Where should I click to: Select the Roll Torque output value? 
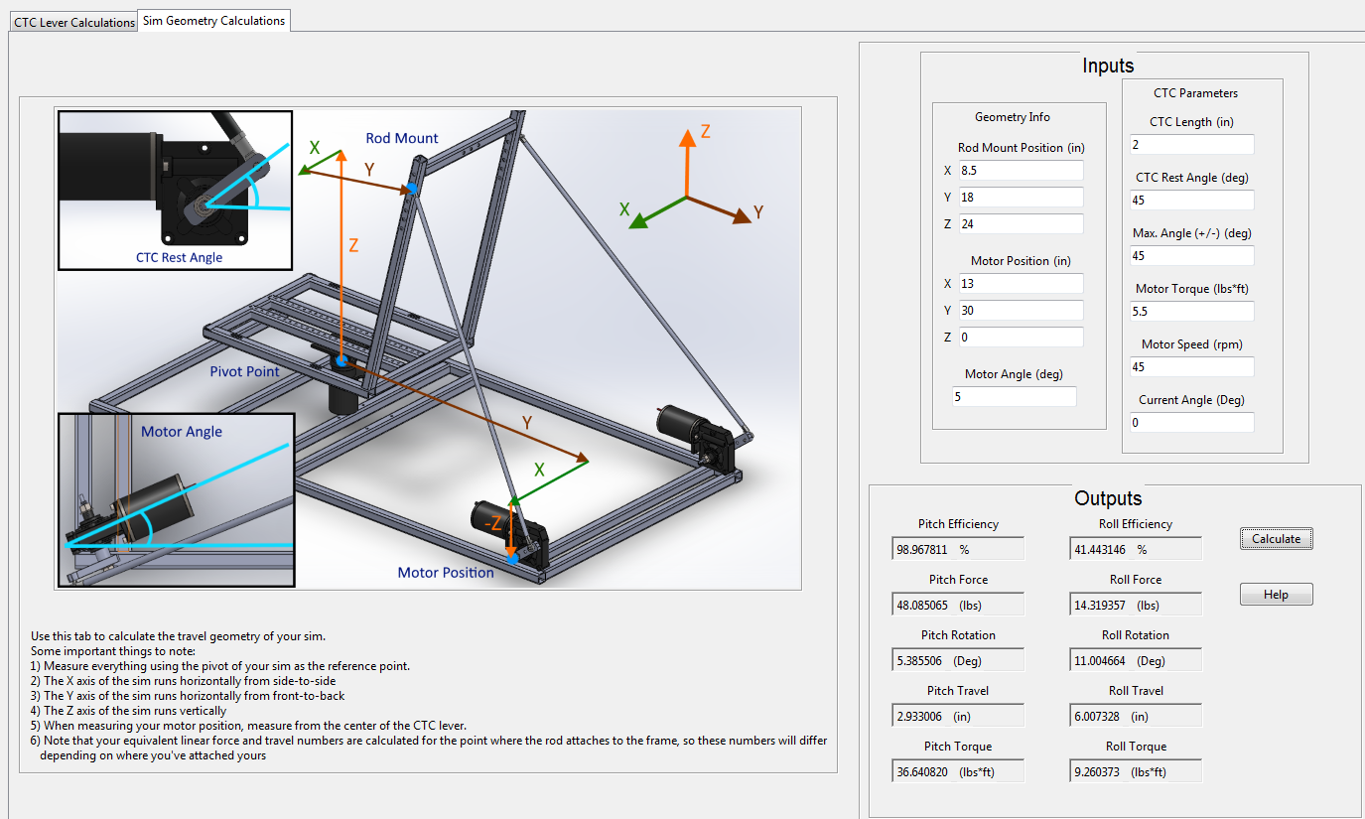[x=1137, y=771]
